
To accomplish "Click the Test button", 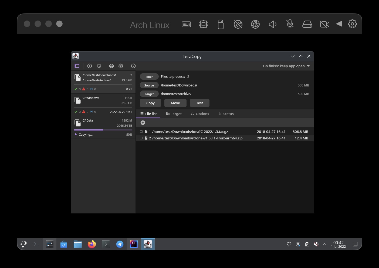I will coord(199,103).
